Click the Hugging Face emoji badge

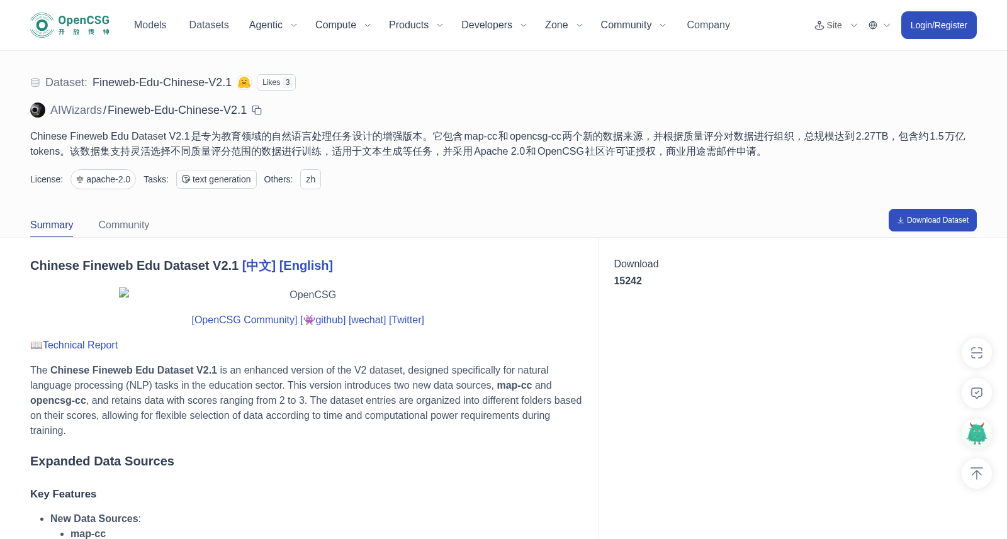pos(244,82)
